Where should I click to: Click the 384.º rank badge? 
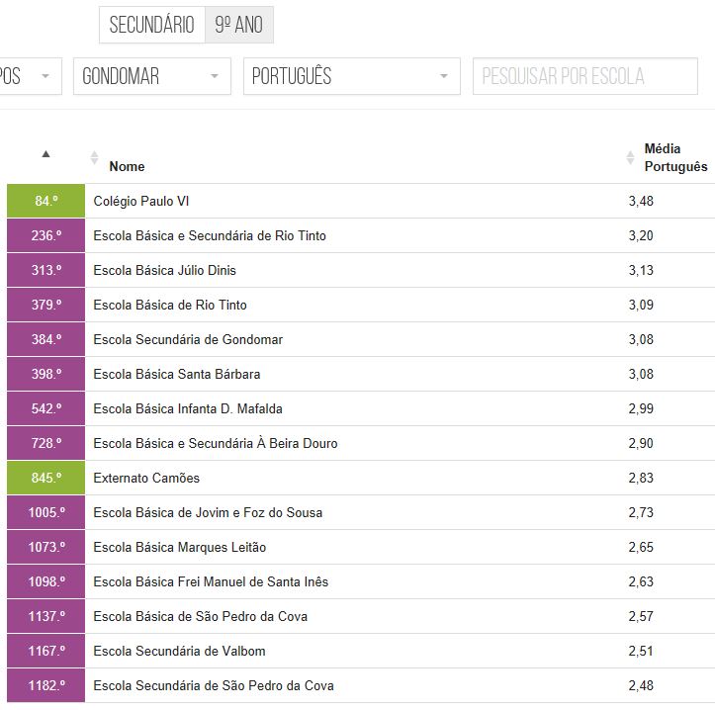pos(46,340)
